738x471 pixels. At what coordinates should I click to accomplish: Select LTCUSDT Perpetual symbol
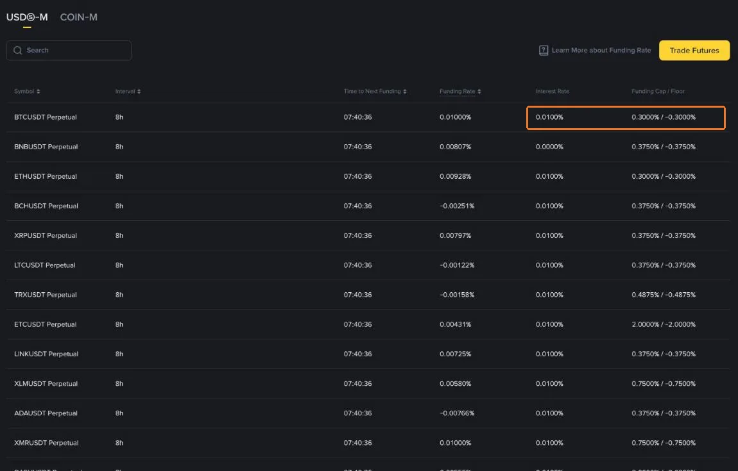click(45, 265)
